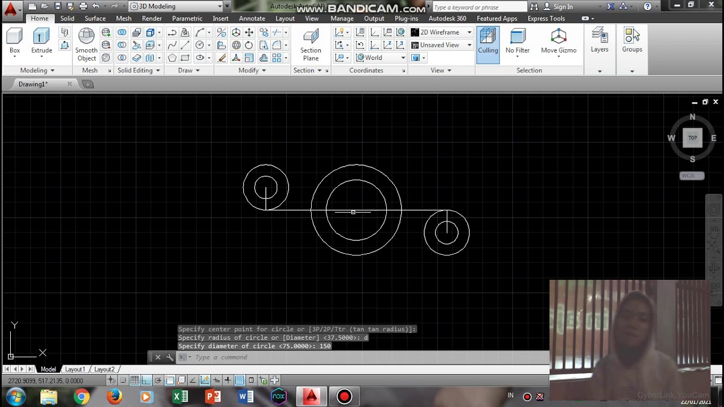This screenshot has height=407, width=724.
Task: Select the Polyline draw tool
Action: pos(172,33)
